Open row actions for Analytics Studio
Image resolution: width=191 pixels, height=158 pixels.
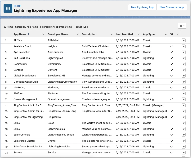(184, 46)
